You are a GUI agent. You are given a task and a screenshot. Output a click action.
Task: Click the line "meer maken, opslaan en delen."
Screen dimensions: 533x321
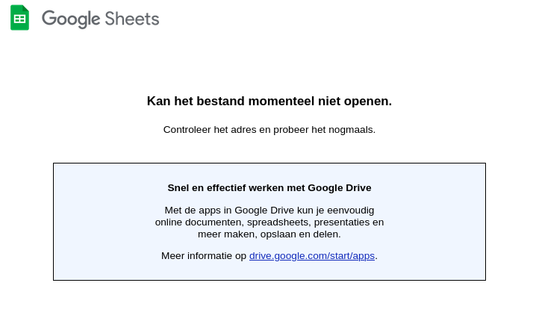click(269, 234)
